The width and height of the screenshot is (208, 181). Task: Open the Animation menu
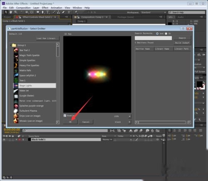(x=56, y=8)
